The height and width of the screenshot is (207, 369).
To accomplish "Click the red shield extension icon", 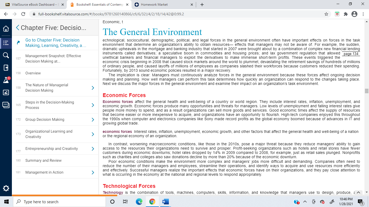I will coord(337,14).
